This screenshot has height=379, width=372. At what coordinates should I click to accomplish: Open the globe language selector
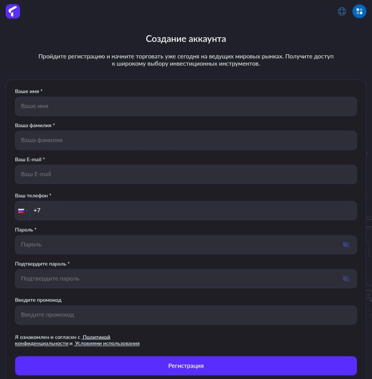(342, 11)
